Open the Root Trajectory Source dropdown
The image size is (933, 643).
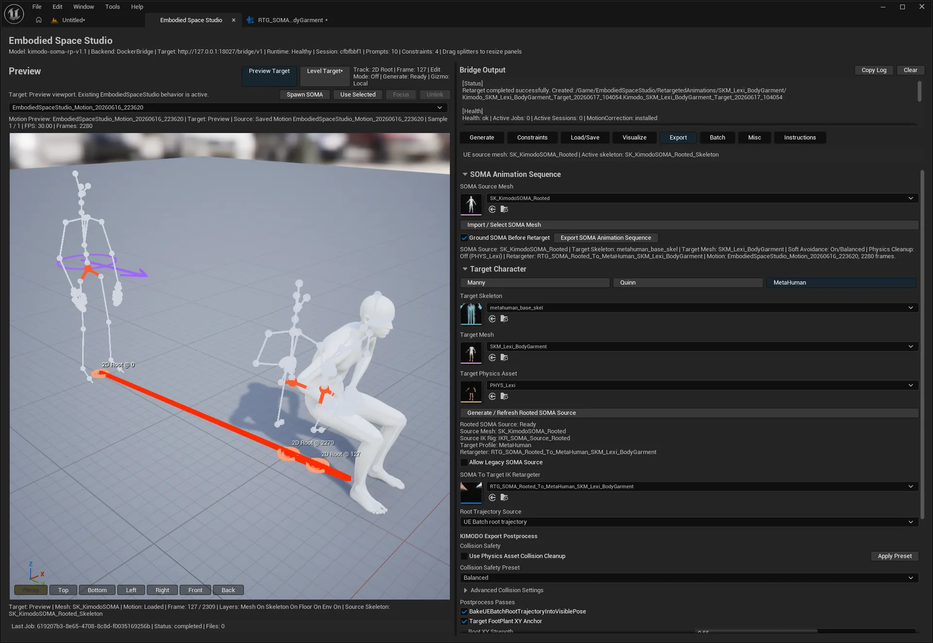point(689,522)
